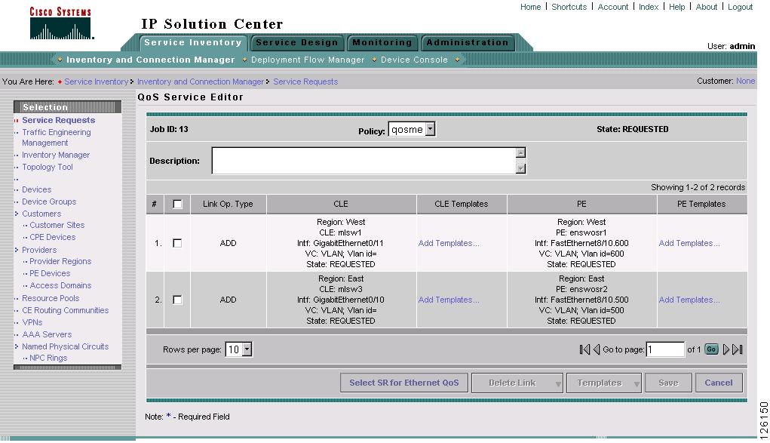
Task: Open AAA Servers in the sidebar
Action: point(47,334)
